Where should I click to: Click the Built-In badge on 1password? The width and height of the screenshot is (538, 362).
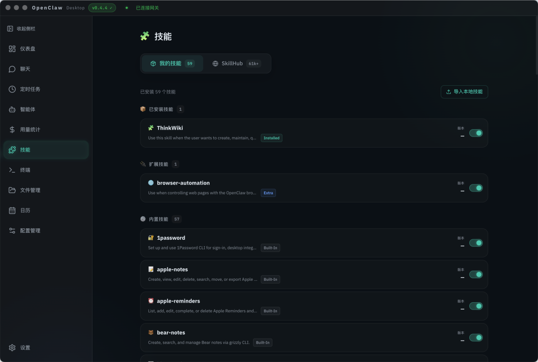[x=270, y=248]
